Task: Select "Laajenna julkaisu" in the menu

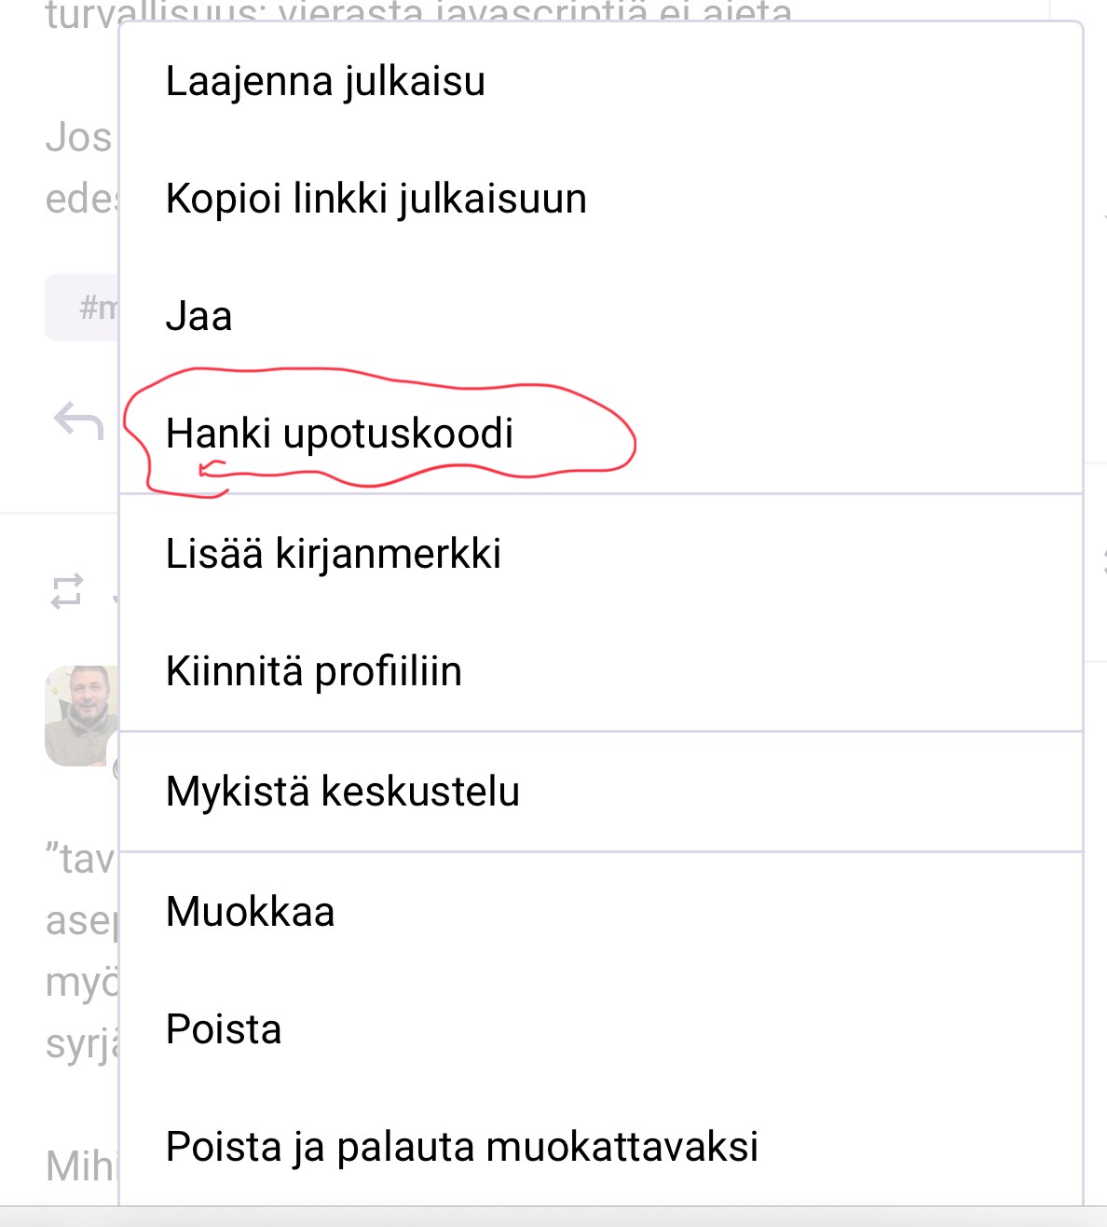Action: (x=325, y=81)
